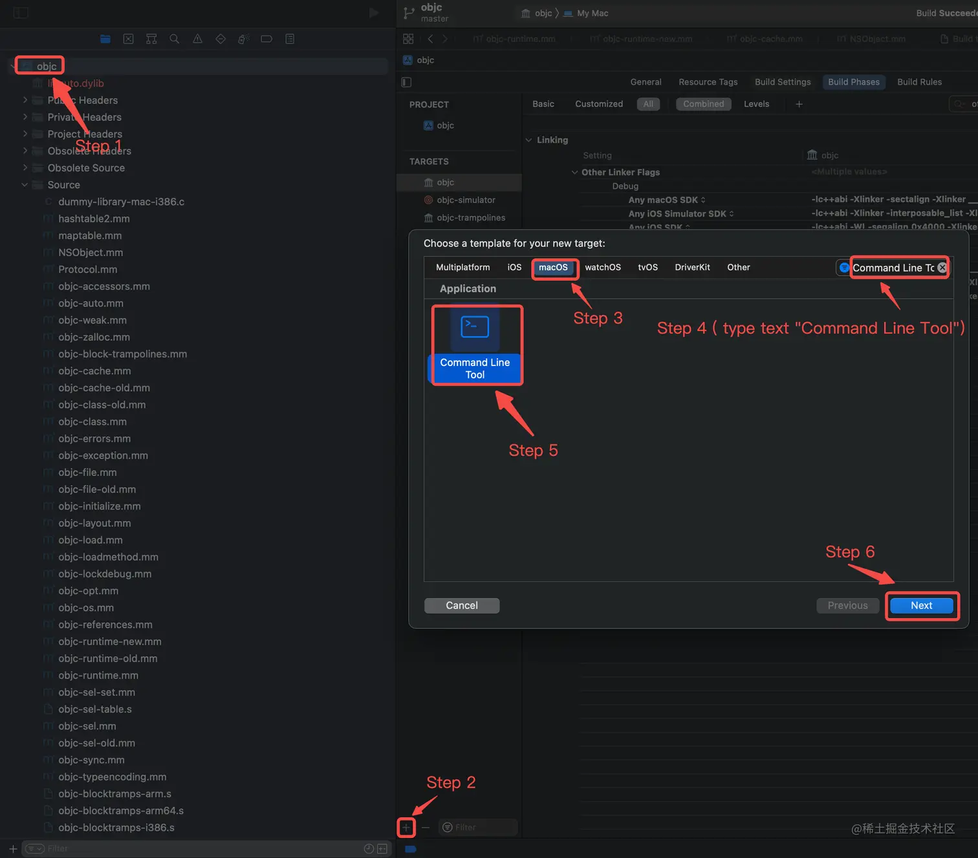Switch to the General tab
Screen dimensions: 978x858
[x=646, y=82]
